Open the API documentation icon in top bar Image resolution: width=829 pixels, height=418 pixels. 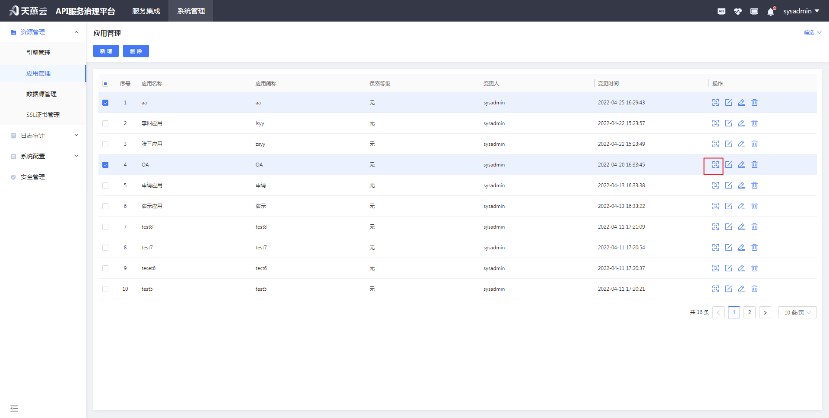721,11
